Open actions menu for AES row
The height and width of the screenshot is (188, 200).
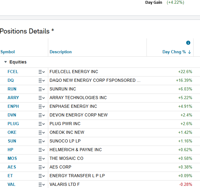(x=42, y=167)
